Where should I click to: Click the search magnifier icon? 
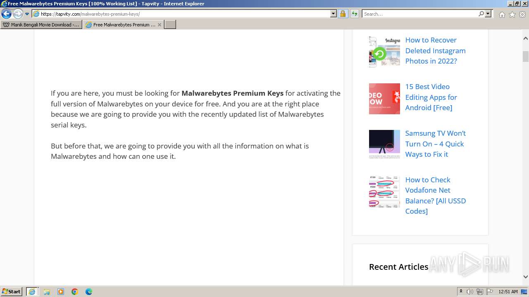tap(481, 14)
